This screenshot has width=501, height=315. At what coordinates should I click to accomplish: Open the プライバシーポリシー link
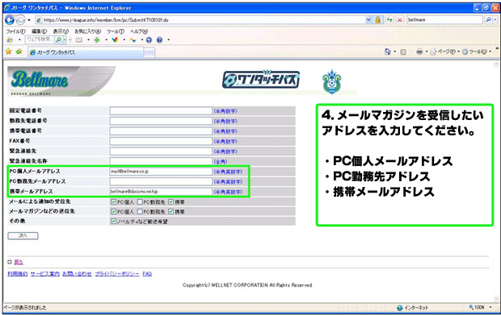point(117,274)
